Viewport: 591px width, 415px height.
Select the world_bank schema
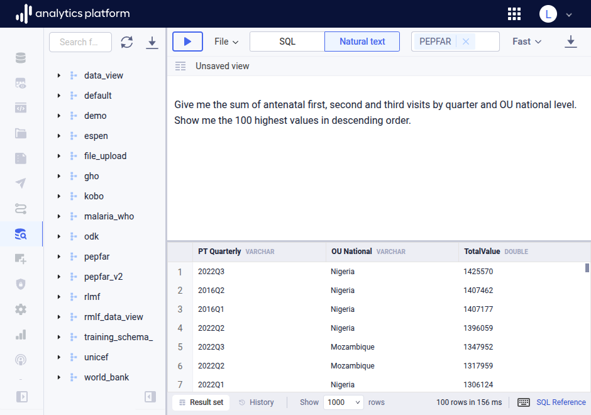pyautogui.click(x=106, y=377)
